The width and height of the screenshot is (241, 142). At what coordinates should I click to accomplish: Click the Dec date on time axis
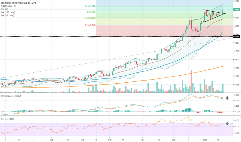[174, 140]
